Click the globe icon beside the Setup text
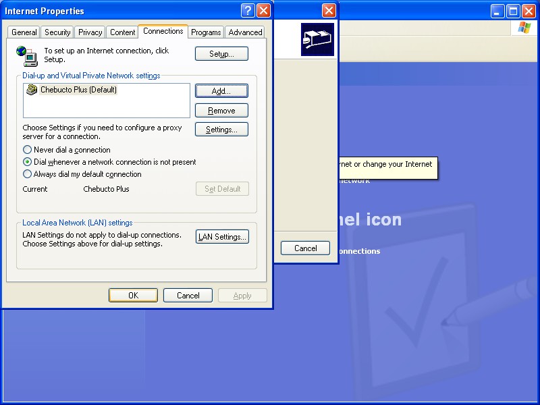The image size is (540, 405). 26,53
